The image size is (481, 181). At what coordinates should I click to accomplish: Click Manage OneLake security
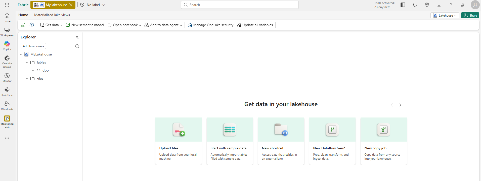211,25
